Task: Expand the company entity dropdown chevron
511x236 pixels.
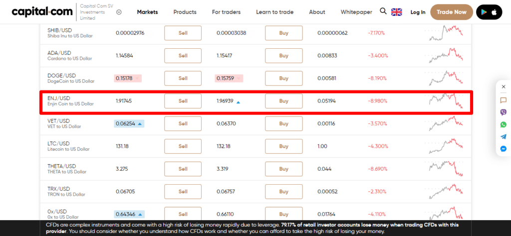Action: coord(119,12)
